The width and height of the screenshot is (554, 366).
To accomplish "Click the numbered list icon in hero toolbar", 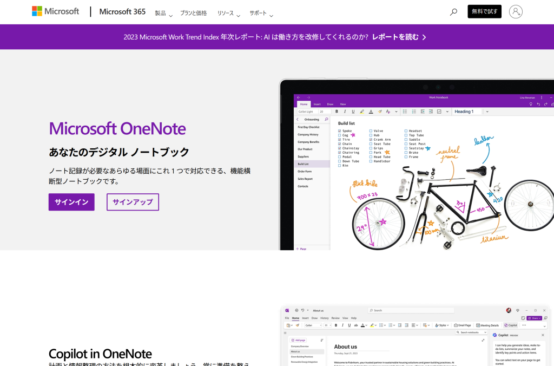I will pos(414,112).
